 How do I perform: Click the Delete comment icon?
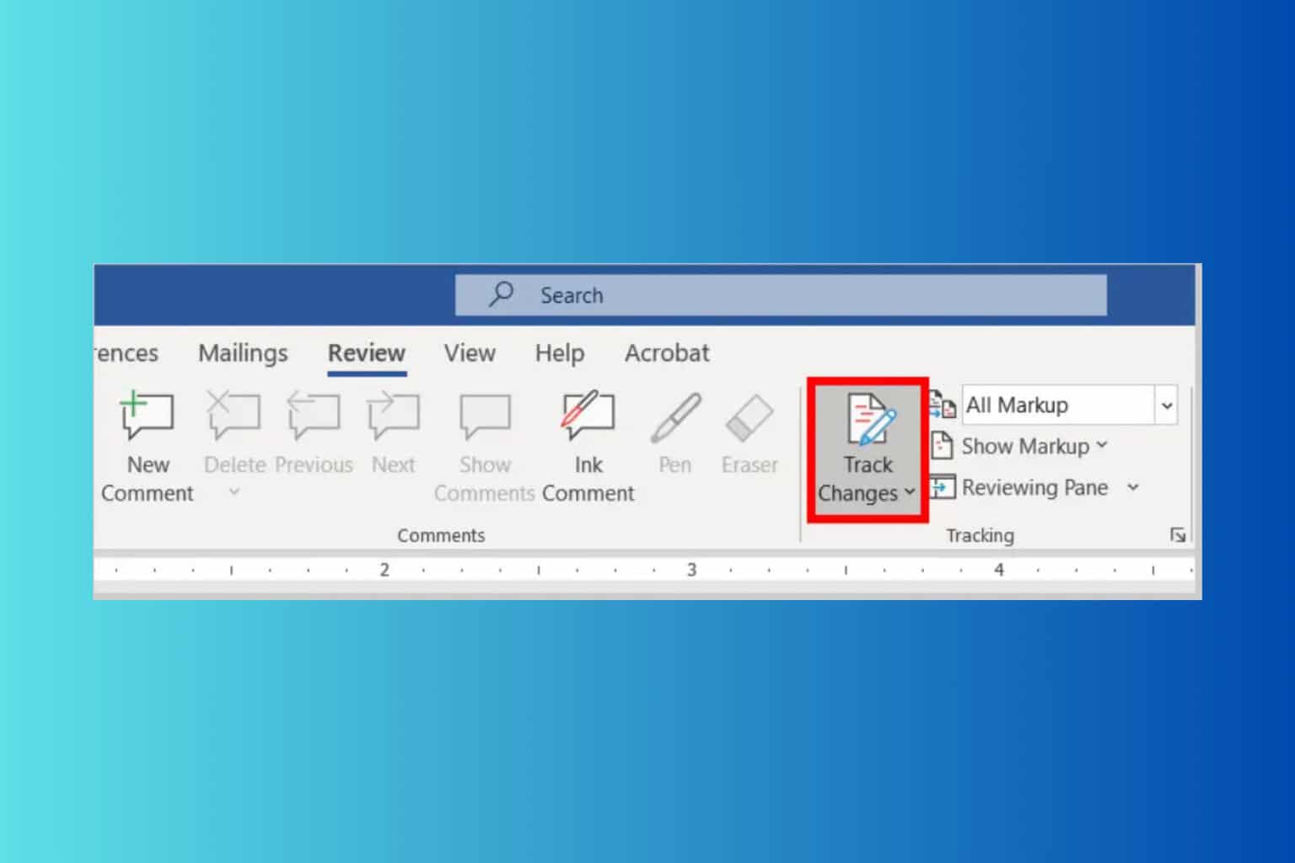click(x=234, y=417)
